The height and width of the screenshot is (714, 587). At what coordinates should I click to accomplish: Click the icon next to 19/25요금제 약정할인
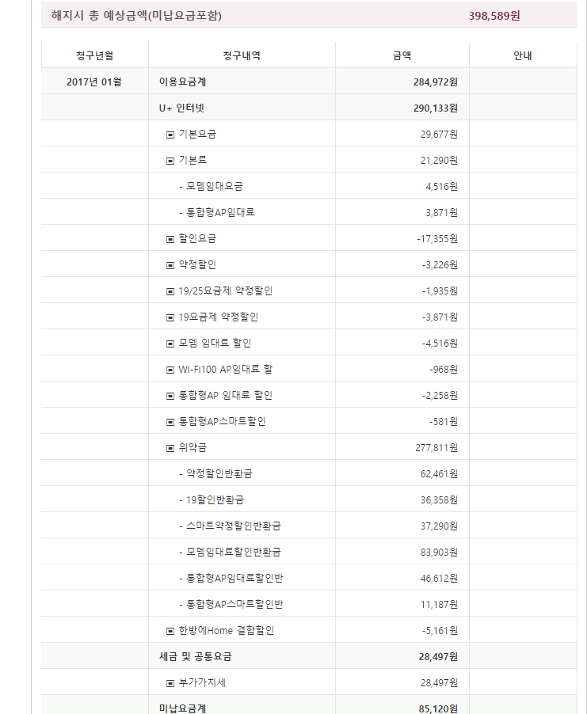(170, 291)
